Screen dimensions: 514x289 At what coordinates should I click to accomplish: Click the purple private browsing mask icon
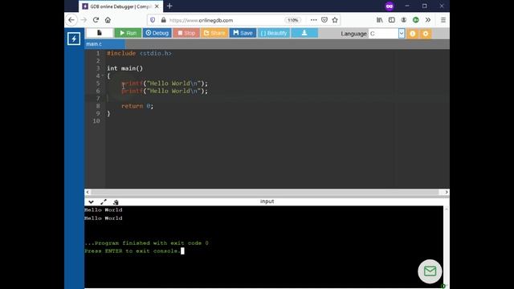click(390, 6)
